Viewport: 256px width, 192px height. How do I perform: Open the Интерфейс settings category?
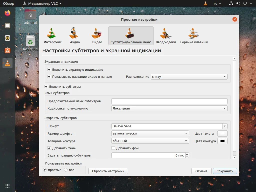(x=52, y=35)
